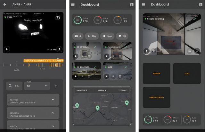This screenshot has height=132, width=205.
Task: Enter fullscreen on People Counting video
Action: tap(197, 50)
